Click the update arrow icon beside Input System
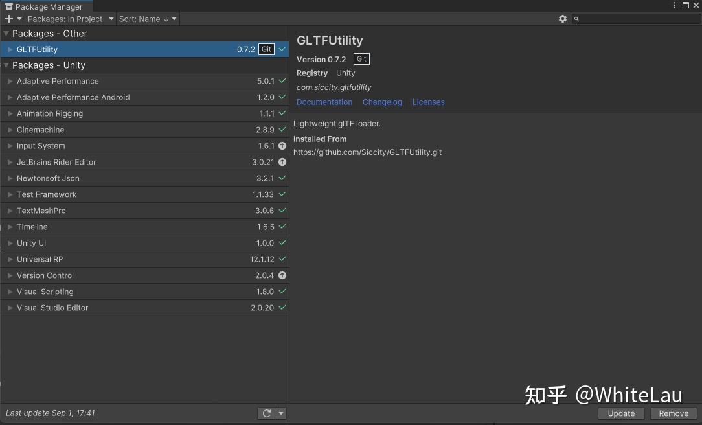Image resolution: width=702 pixels, height=425 pixels. pyautogui.click(x=282, y=146)
